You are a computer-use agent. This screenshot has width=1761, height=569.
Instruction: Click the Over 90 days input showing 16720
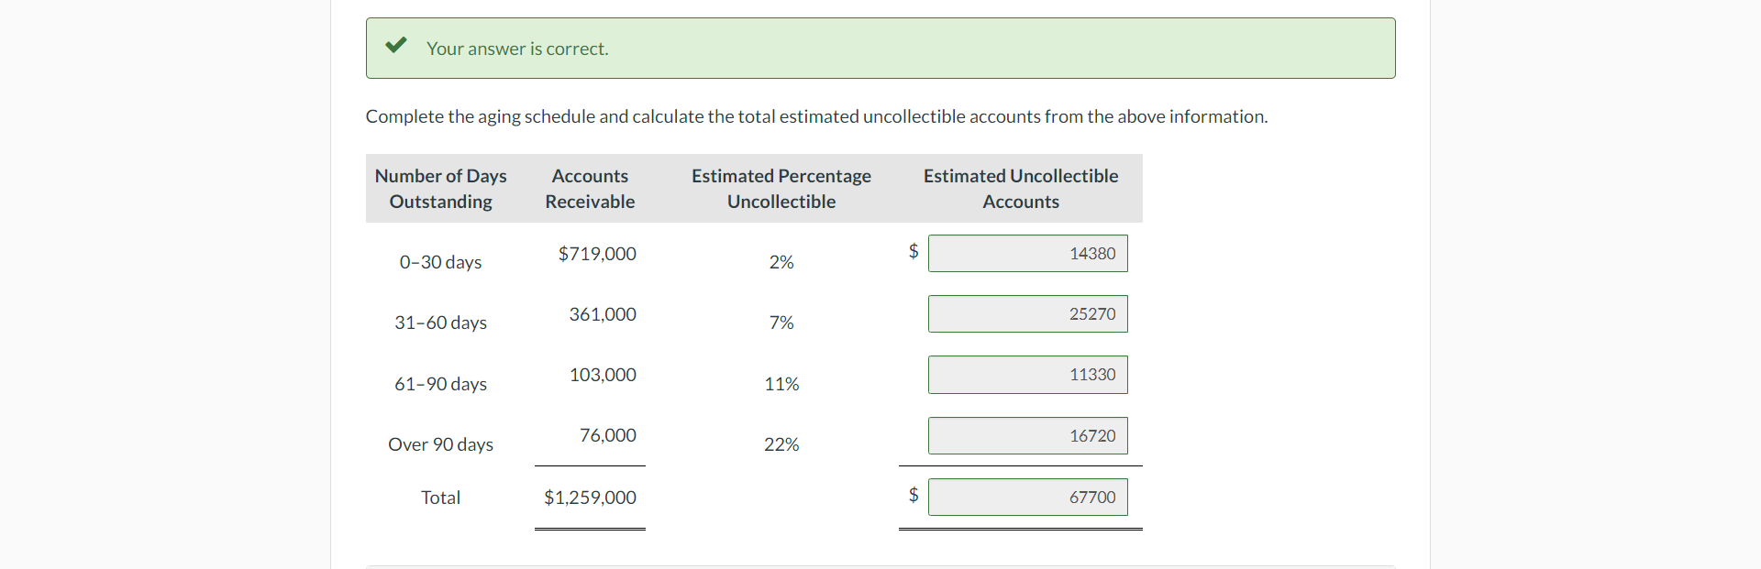click(1027, 436)
